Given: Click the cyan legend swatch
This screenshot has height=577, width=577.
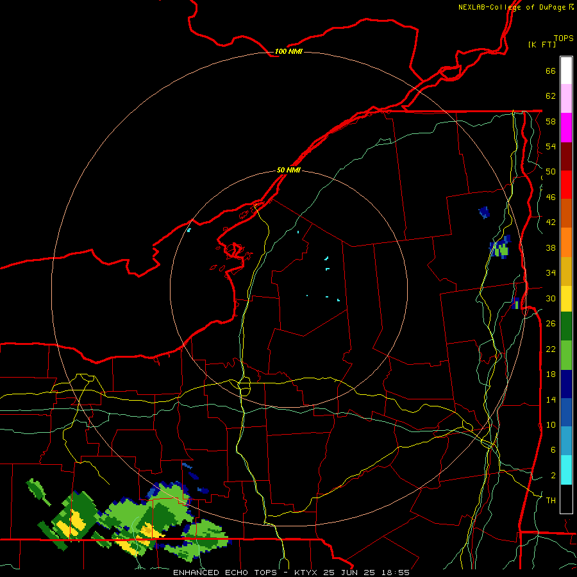Looking at the screenshot, I should 566,470.
